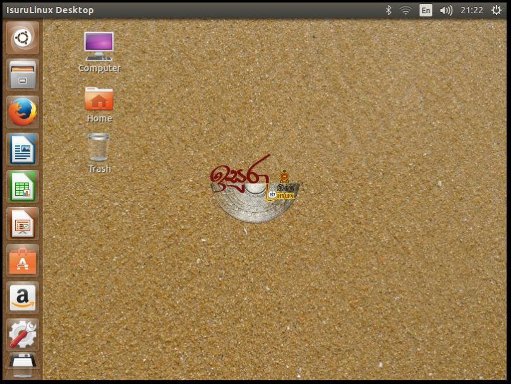Select the Computer desktop icon
This screenshot has height=384, width=511.
(99, 47)
